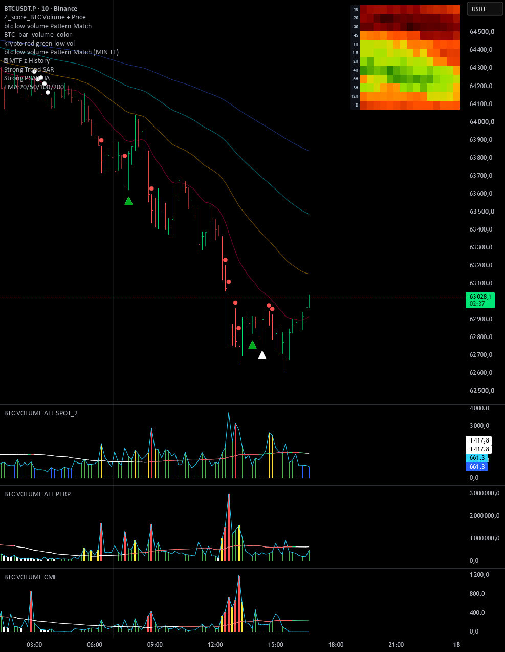Click the green triangle marker near 62 750

252,345
